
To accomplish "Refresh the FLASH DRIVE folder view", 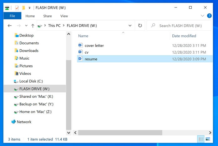I will [140, 26].
